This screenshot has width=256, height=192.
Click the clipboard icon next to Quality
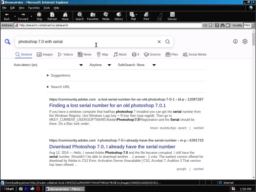[x=228, y=25]
